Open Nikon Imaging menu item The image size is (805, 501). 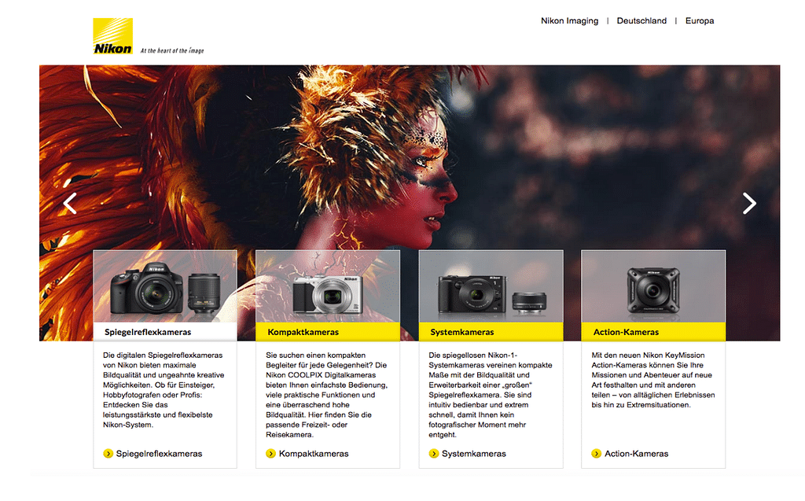pos(569,21)
